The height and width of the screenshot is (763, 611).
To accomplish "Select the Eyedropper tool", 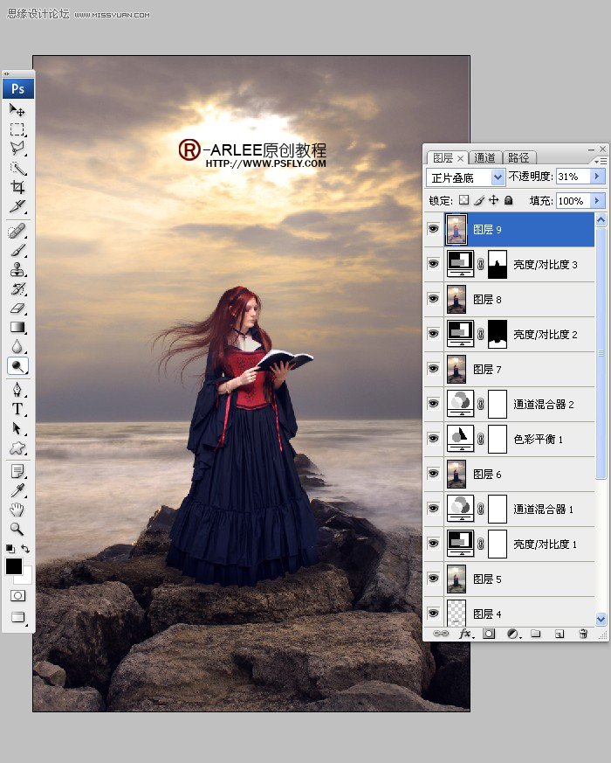I will [17, 490].
